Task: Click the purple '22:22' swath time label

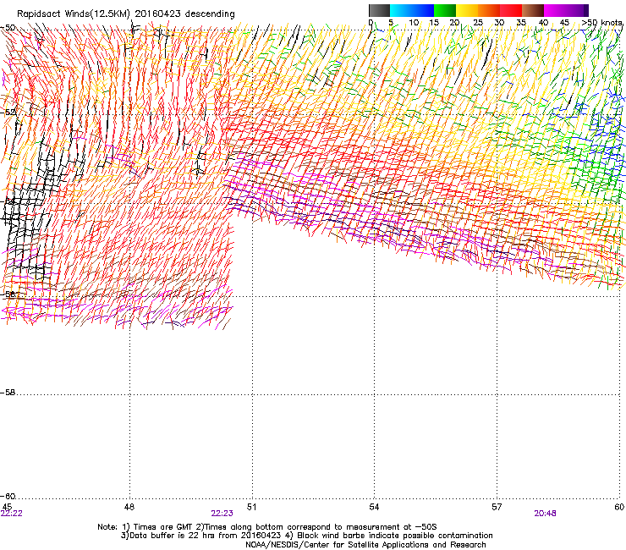Action: pyautogui.click(x=12, y=514)
